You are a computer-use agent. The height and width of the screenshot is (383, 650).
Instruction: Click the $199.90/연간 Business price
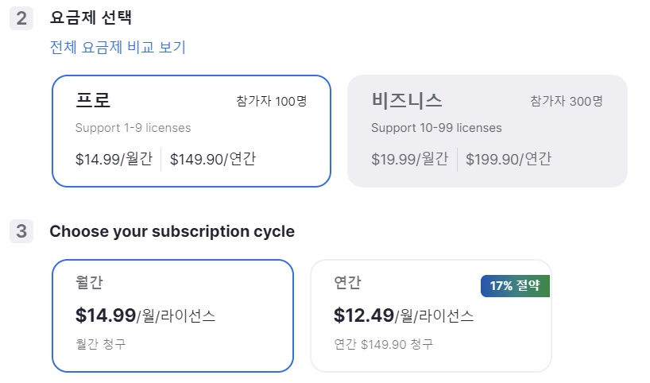(509, 159)
